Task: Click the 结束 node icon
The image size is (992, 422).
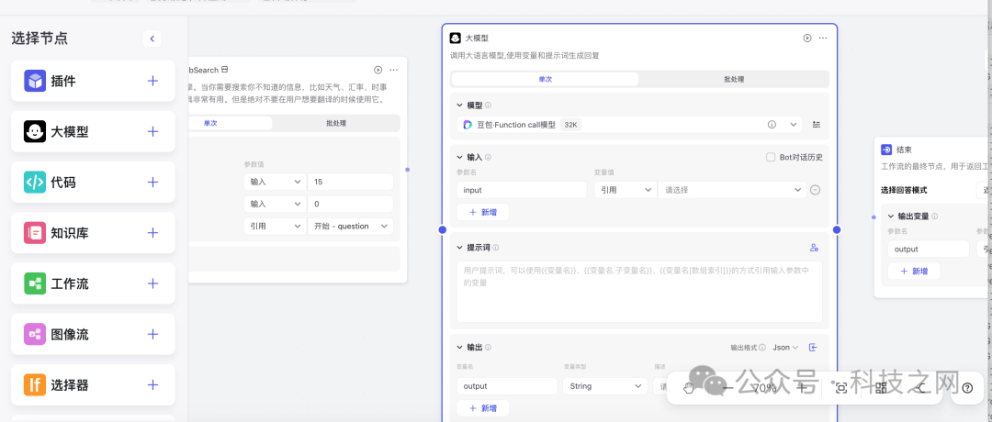Action: (x=886, y=150)
